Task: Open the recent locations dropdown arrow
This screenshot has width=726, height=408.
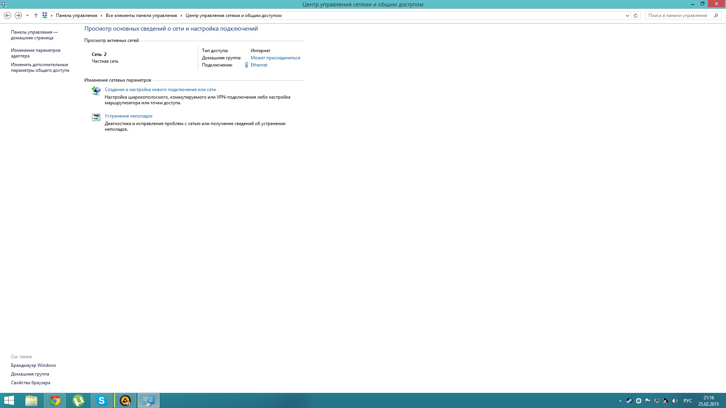Action: tap(27, 15)
